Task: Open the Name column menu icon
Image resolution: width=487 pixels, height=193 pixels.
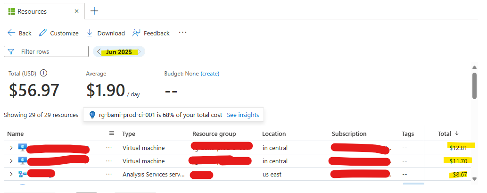Action: tap(112, 134)
